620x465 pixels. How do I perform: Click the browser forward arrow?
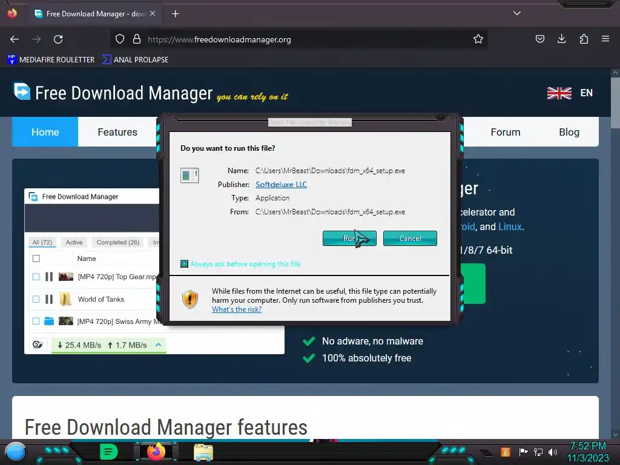(36, 39)
